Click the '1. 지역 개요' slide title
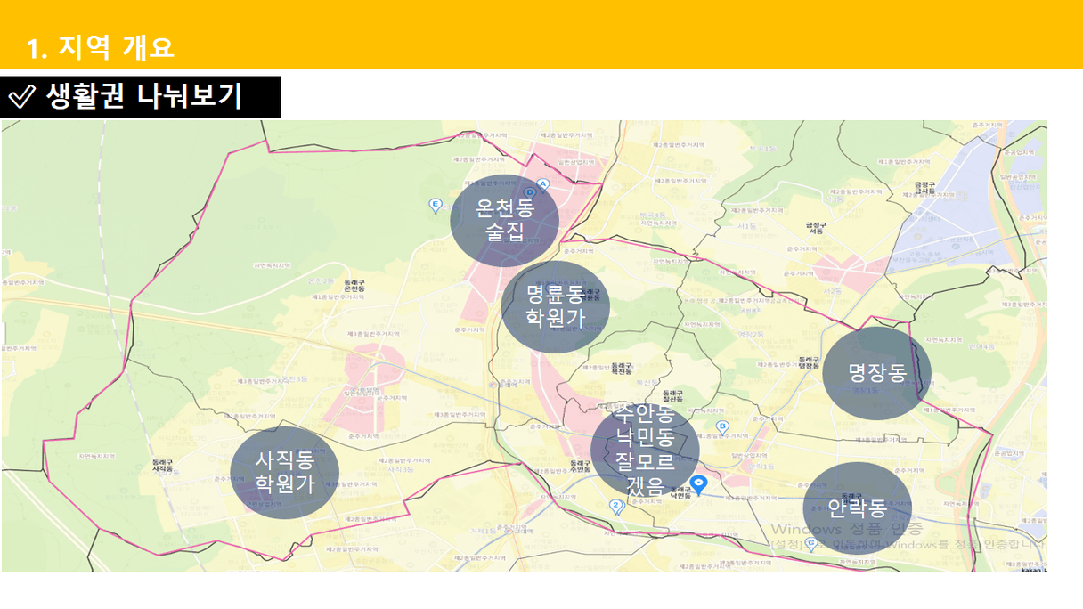 point(101,47)
